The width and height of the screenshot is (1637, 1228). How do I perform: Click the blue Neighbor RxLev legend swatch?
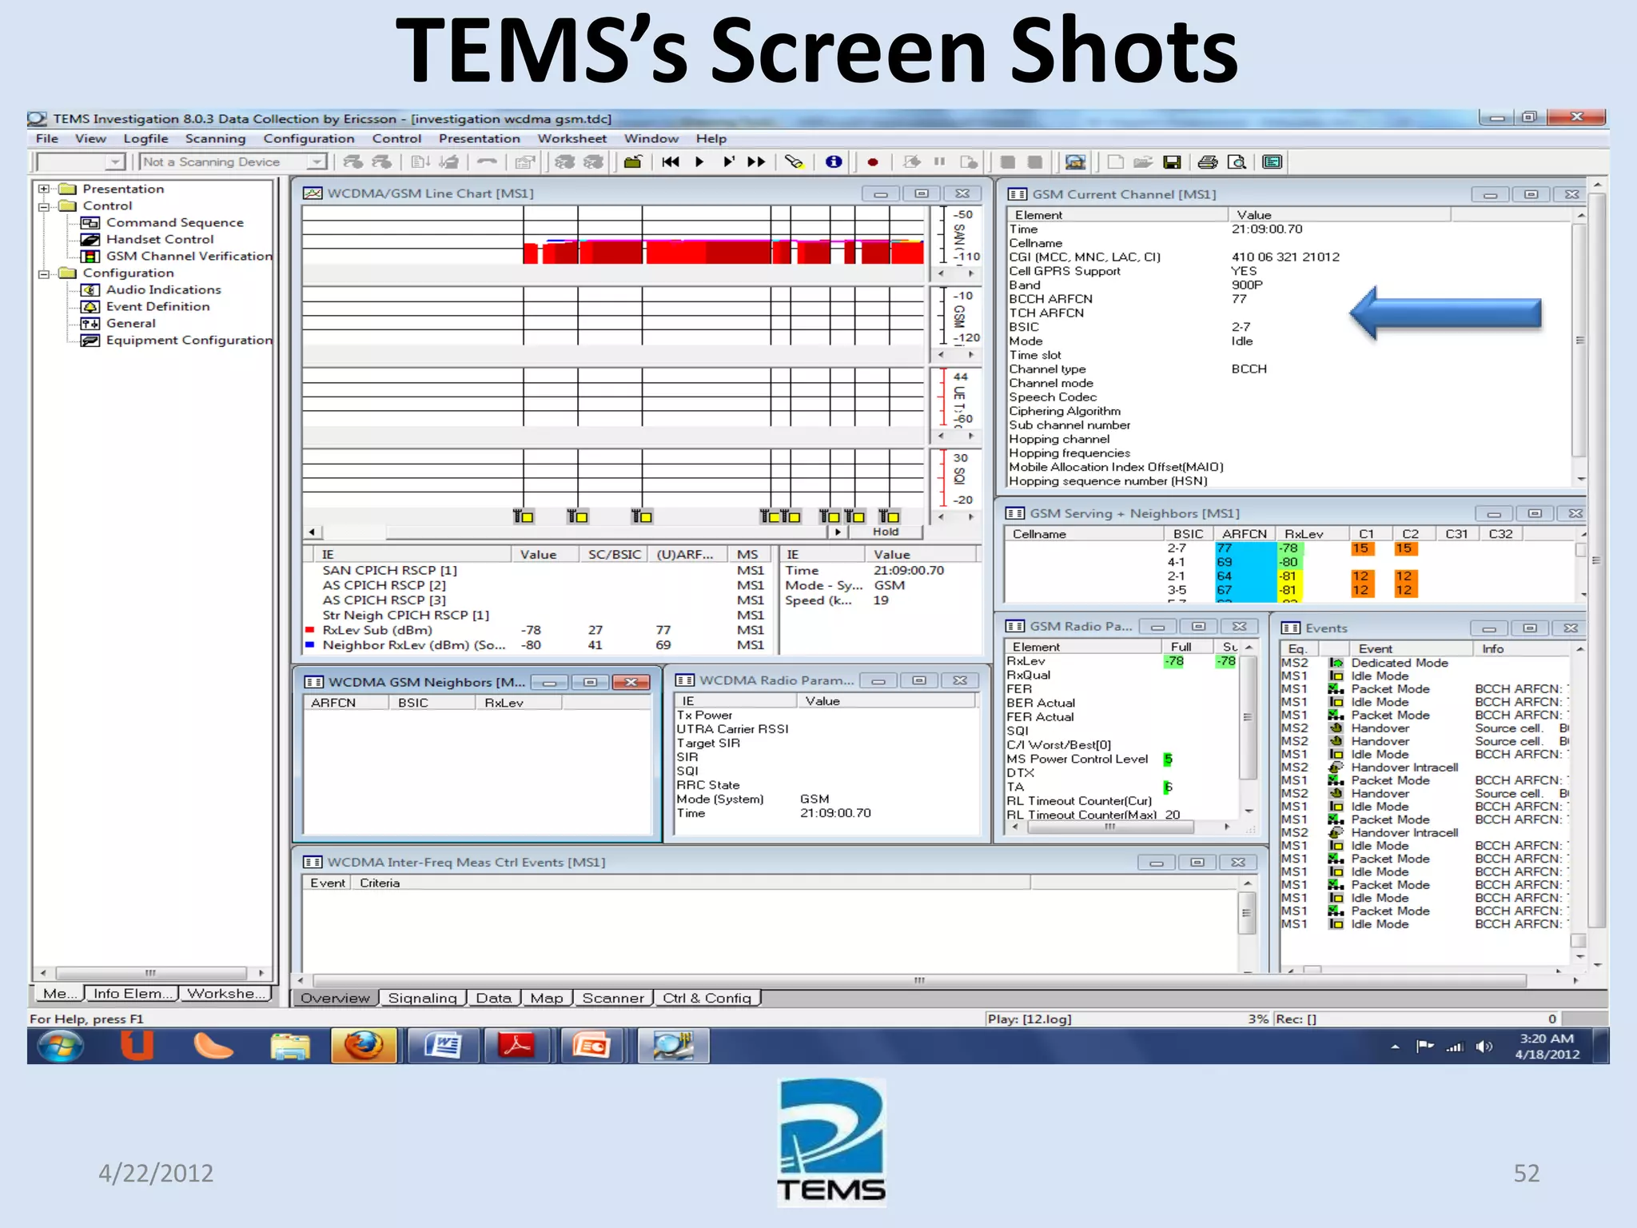309,645
